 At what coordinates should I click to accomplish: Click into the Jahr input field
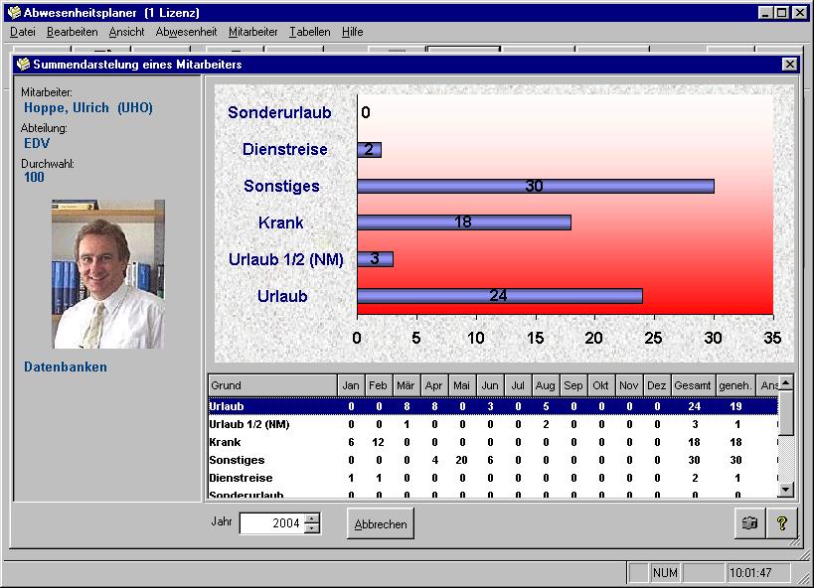coord(271,523)
